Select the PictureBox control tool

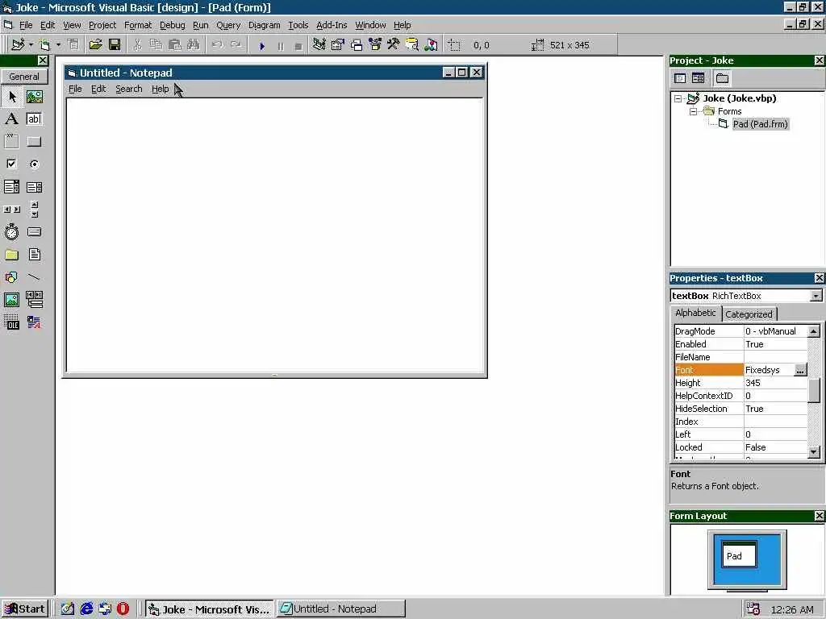pyautogui.click(x=34, y=97)
